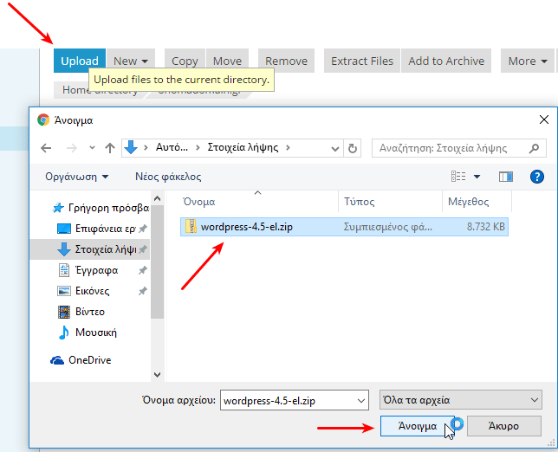Click the pin icon next to Εικόνες
The width and height of the screenshot is (558, 452).
pos(143,291)
